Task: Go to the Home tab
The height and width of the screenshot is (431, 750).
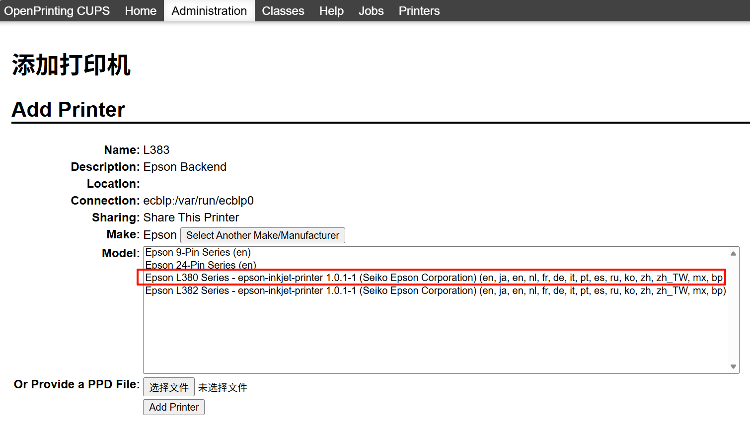Action: 141,11
